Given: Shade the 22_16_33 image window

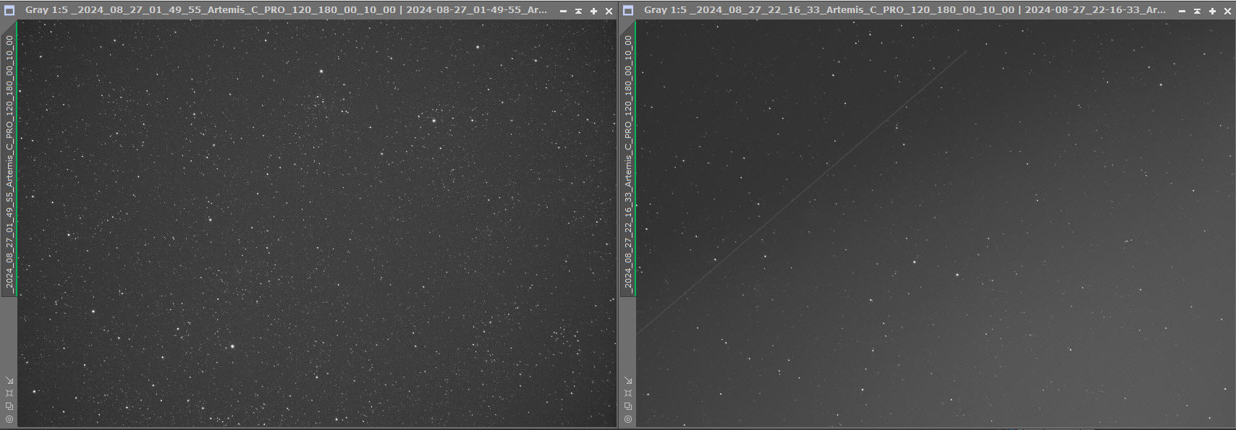Looking at the screenshot, I should click(1197, 11).
